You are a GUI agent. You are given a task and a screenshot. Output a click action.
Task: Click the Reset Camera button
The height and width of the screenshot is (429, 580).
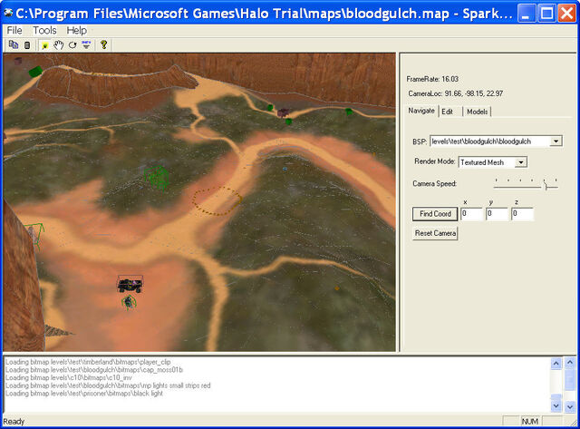[435, 233]
